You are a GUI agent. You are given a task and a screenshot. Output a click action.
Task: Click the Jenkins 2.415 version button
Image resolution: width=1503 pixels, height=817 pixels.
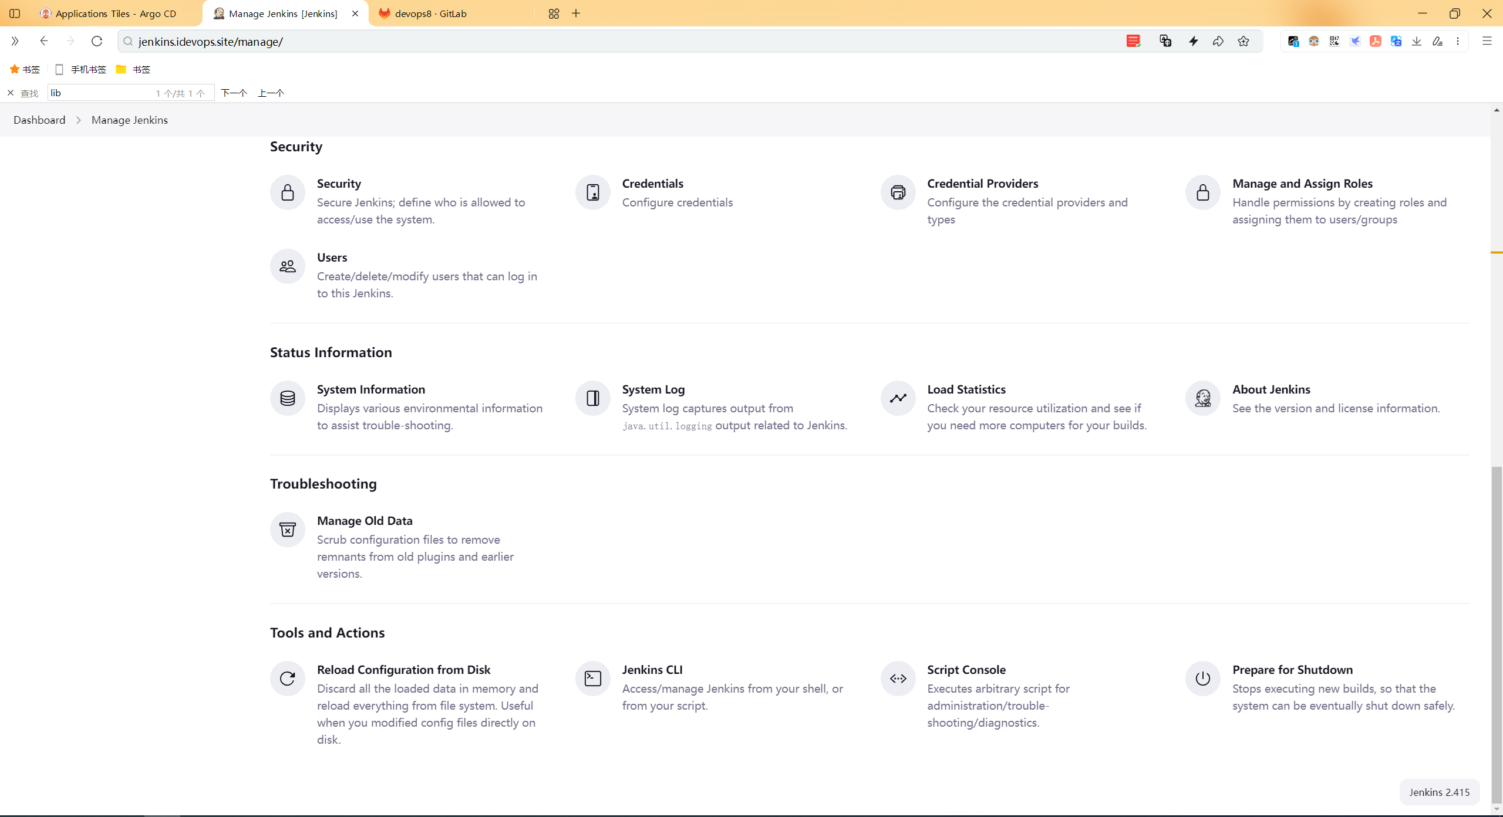tap(1440, 792)
